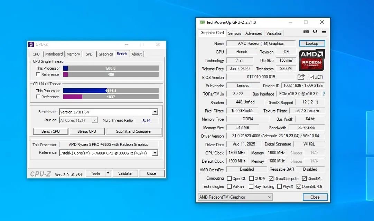Open the Tools dropdown arrow in CPU-Z
Image resolution: width=374 pixels, height=221 pixels.
[x=108, y=173]
